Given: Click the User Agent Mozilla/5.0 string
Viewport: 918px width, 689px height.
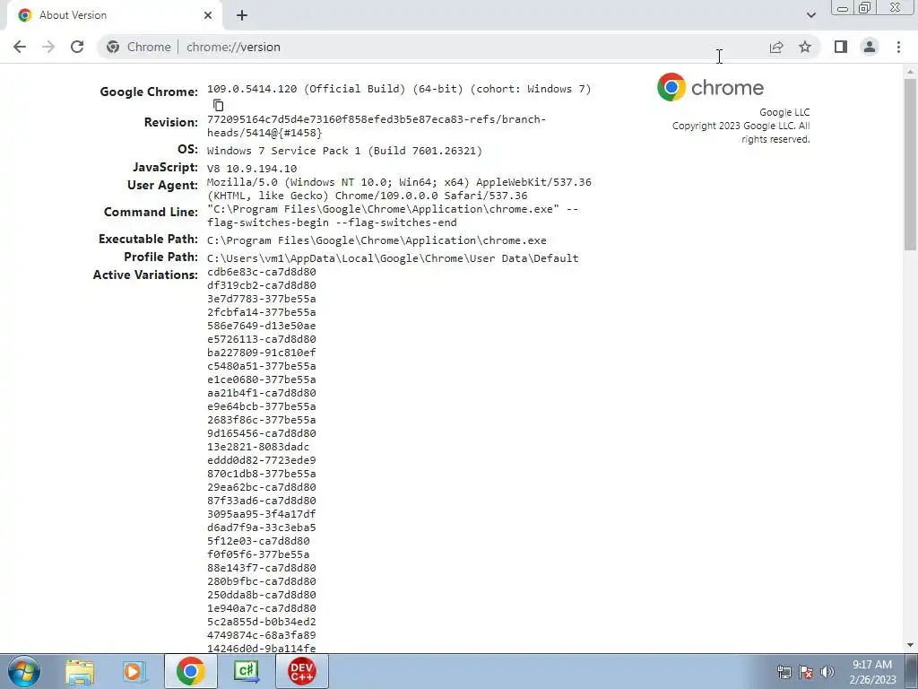Looking at the screenshot, I should pos(399,188).
